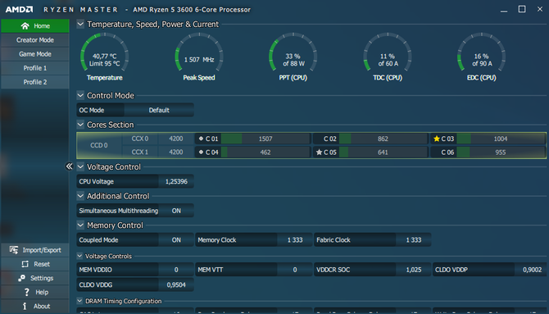Click CLDO VDDG value 0,9504
549x314 pixels.
coord(176,285)
